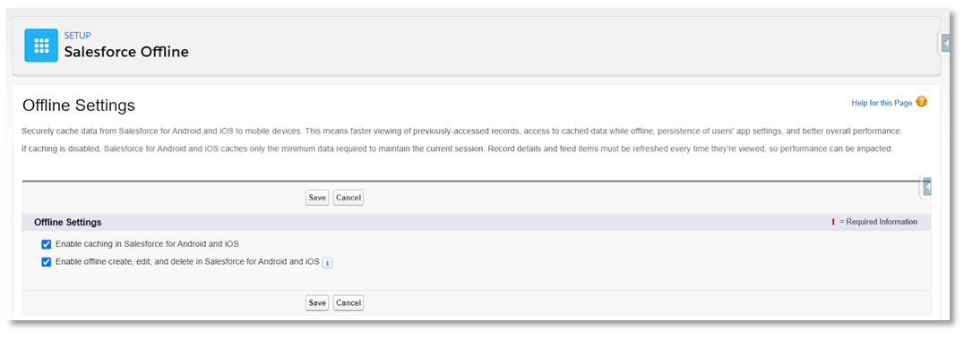The width and height of the screenshot is (964, 339).
Task: Click the '= Required Information' legend text
Action: click(879, 222)
